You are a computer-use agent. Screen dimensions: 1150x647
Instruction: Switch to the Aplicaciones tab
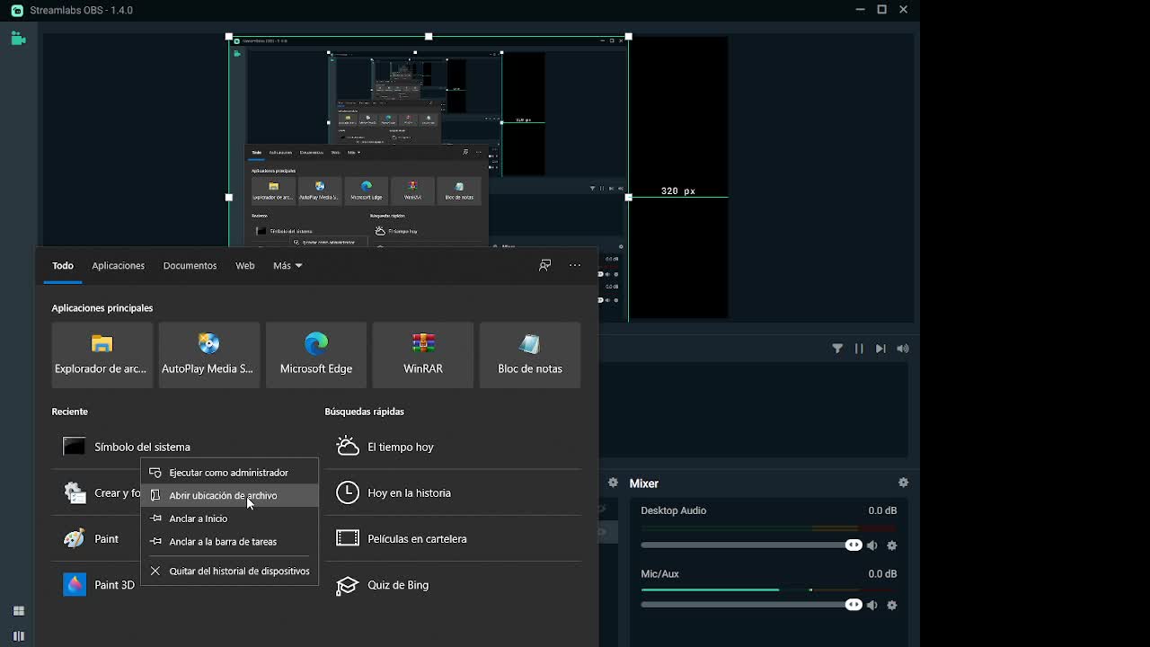[x=118, y=266]
